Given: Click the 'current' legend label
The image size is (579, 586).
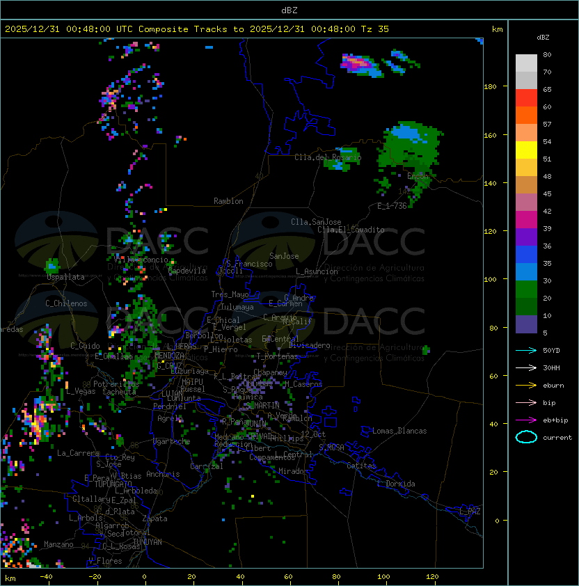Looking at the screenshot, I should (557, 438).
